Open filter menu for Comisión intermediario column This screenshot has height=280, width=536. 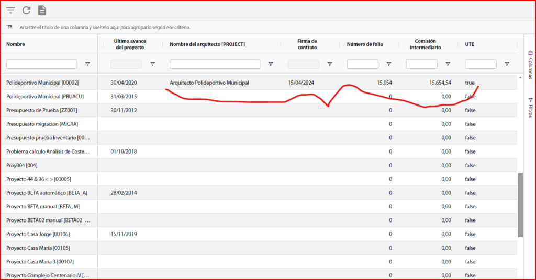coord(448,64)
